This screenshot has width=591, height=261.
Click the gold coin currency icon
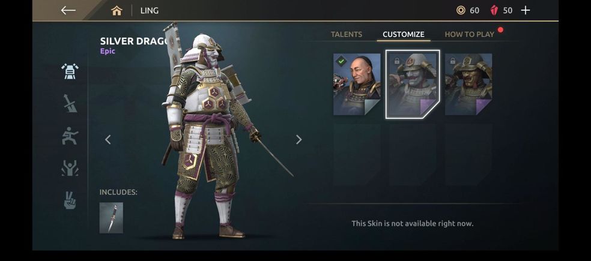(x=461, y=10)
